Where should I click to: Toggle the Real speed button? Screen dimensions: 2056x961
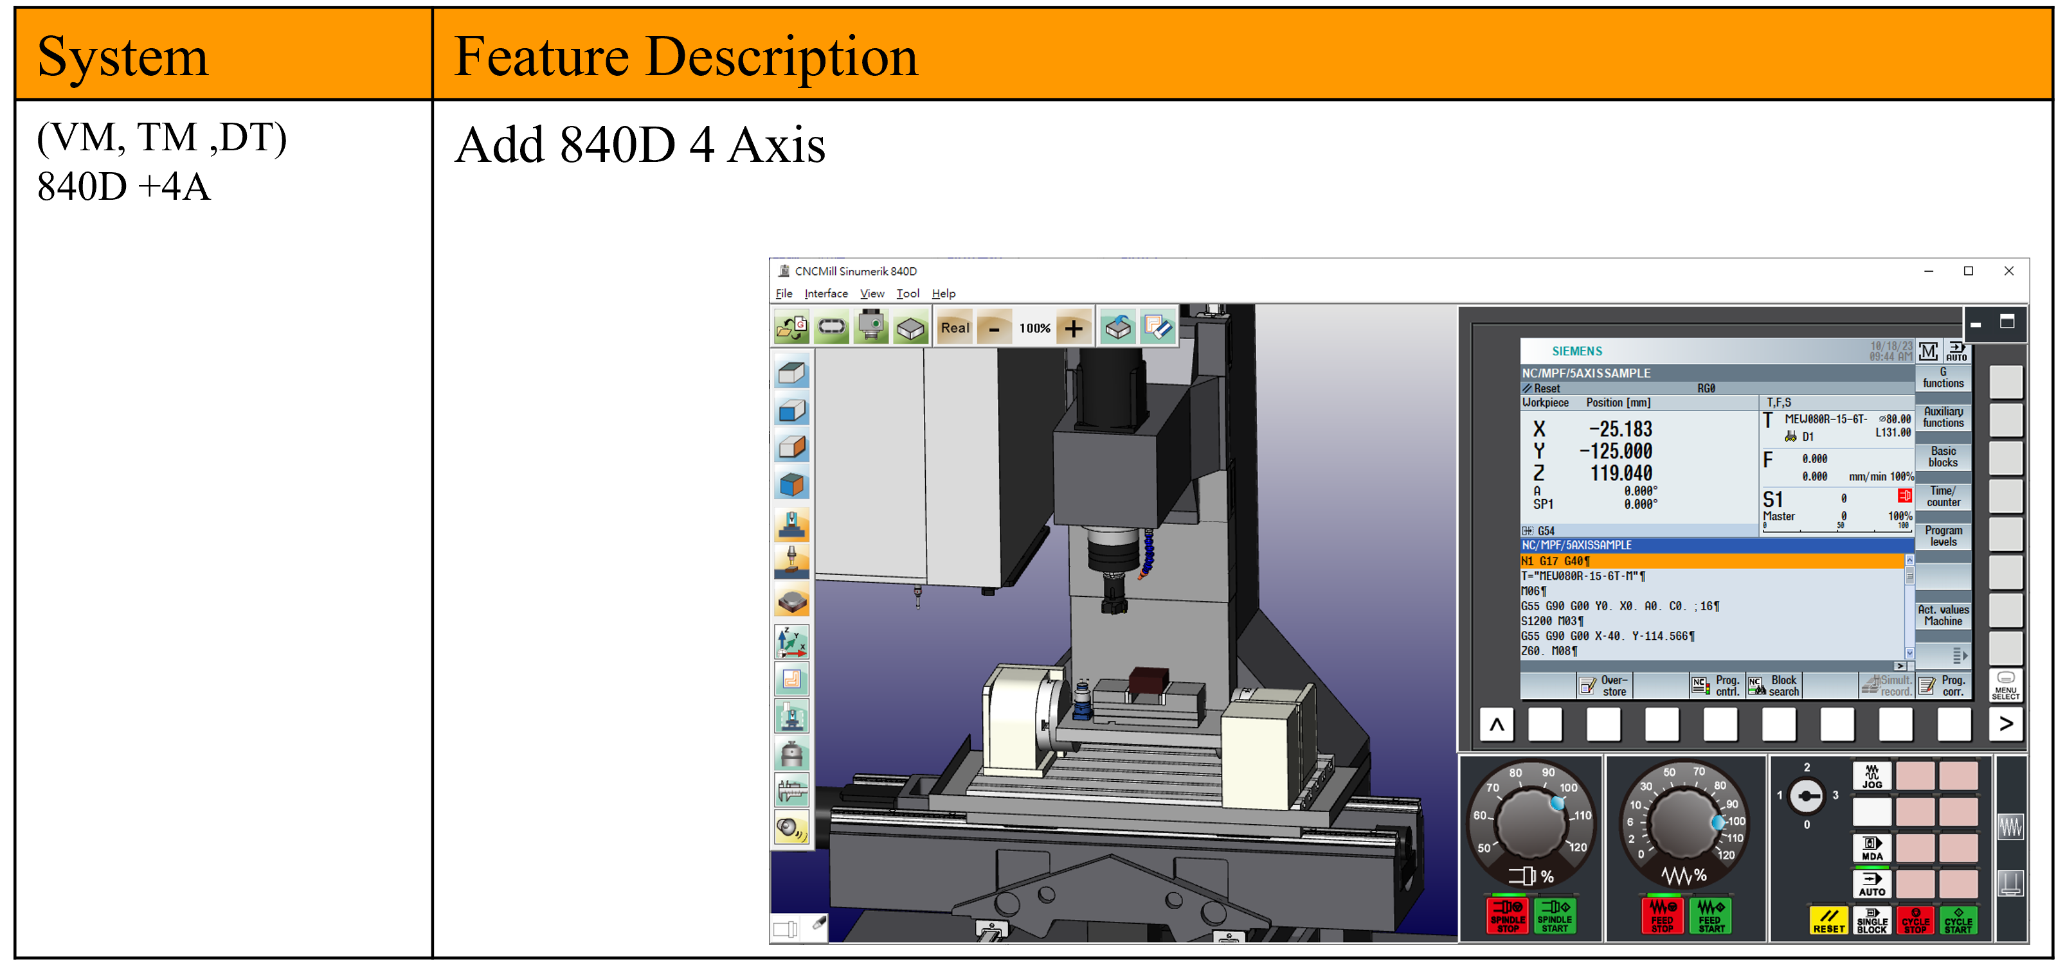pos(955,327)
